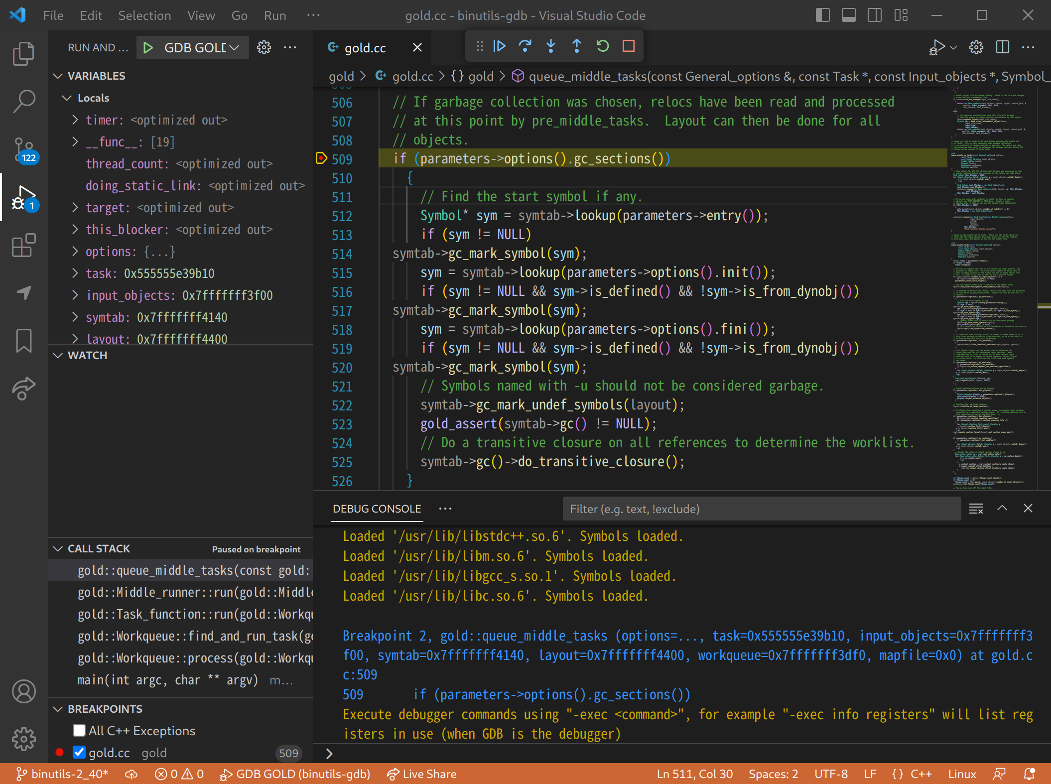Open the editor title settings gear icon

[976, 47]
